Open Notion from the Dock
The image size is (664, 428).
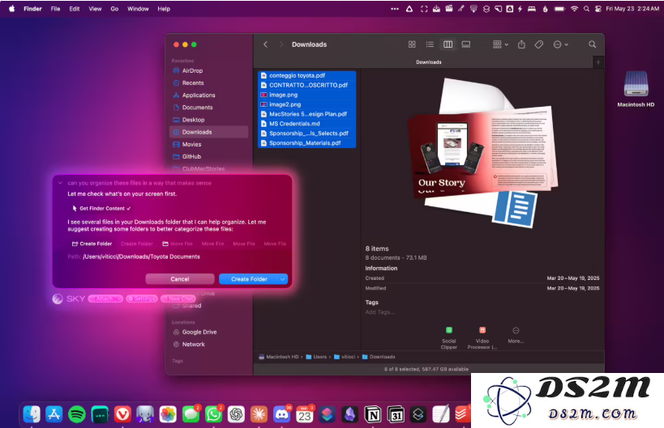tap(373, 414)
